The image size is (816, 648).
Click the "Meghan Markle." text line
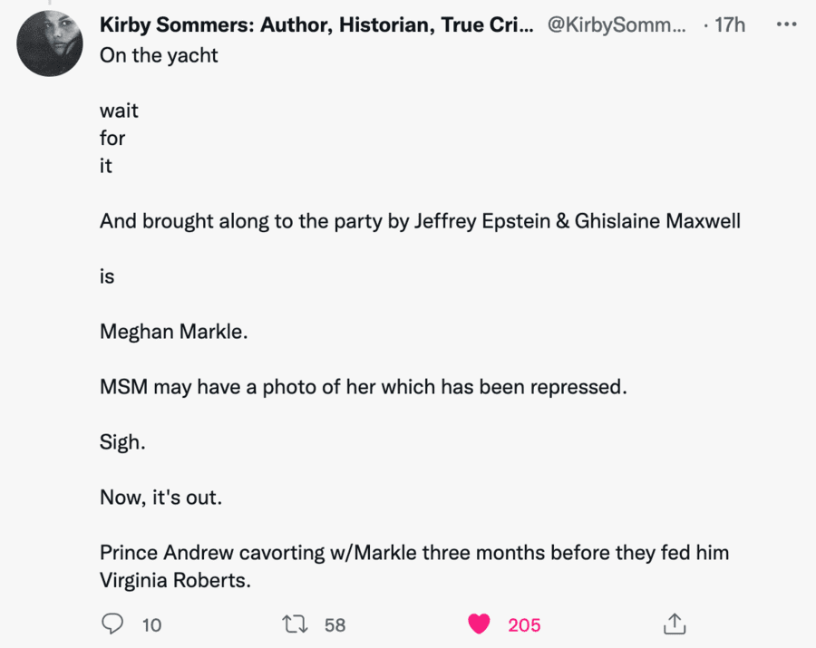point(173,332)
